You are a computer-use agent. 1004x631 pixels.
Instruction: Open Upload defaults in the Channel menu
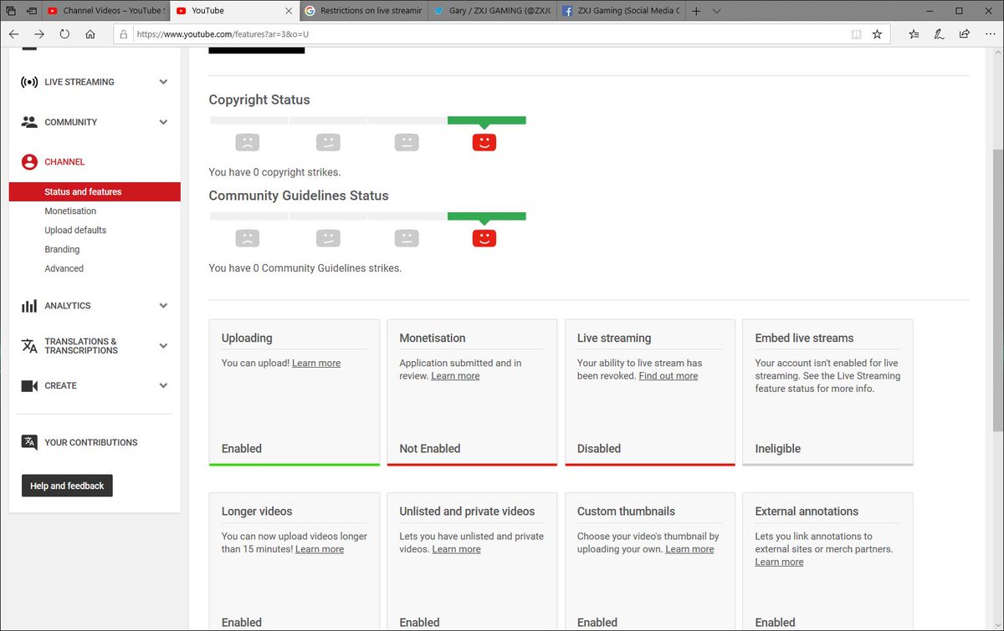click(75, 230)
